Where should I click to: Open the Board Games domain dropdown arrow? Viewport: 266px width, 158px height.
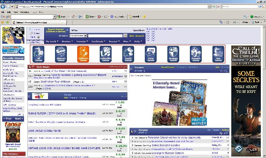pyautogui.click(x=67, y=30)
